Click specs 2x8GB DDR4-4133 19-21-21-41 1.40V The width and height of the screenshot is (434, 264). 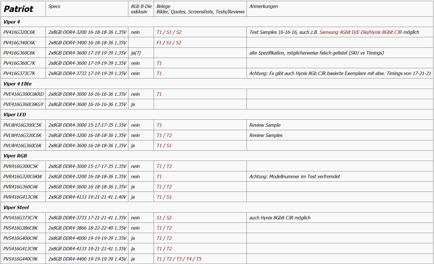pyautogui.click(x=87, y=197)
